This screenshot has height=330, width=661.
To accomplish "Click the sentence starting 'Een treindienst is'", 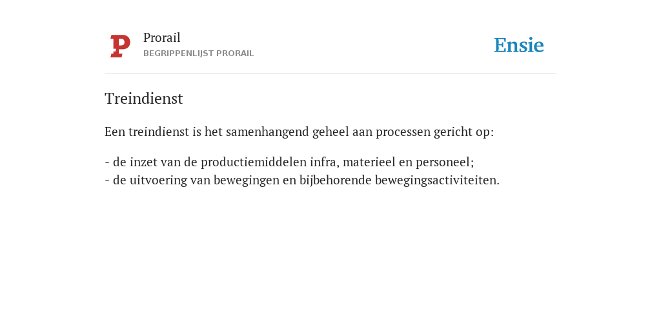I will [x=300, y=131].
